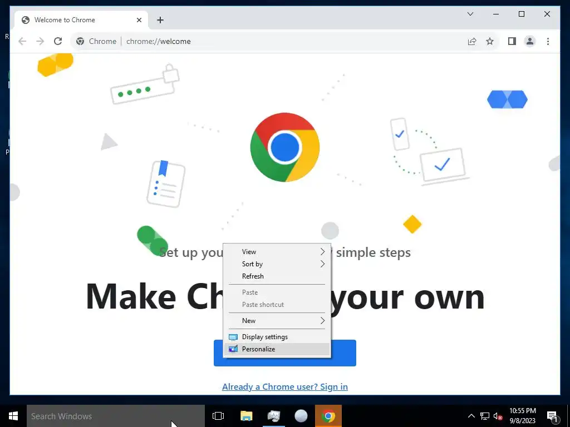The width and height of the screenshot is (570, 427).
Task: Open the Chrome profile avatar menu
Action: click(530, 41)
